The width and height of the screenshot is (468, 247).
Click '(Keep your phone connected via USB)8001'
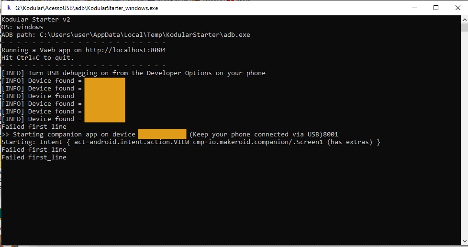click(x=264, y=135)
